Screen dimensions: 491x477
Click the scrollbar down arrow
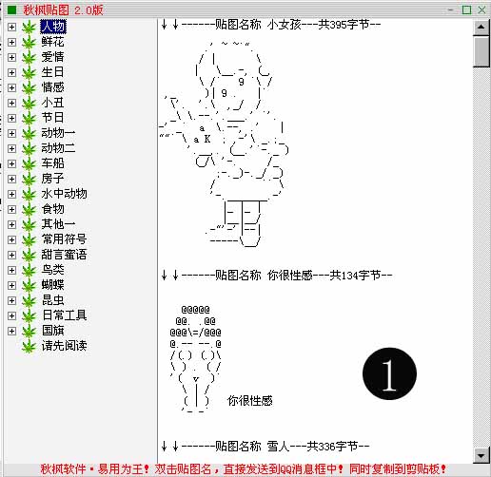481,456
